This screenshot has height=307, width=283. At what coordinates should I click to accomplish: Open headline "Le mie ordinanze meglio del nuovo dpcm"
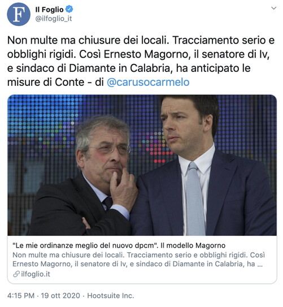[85, 245]
